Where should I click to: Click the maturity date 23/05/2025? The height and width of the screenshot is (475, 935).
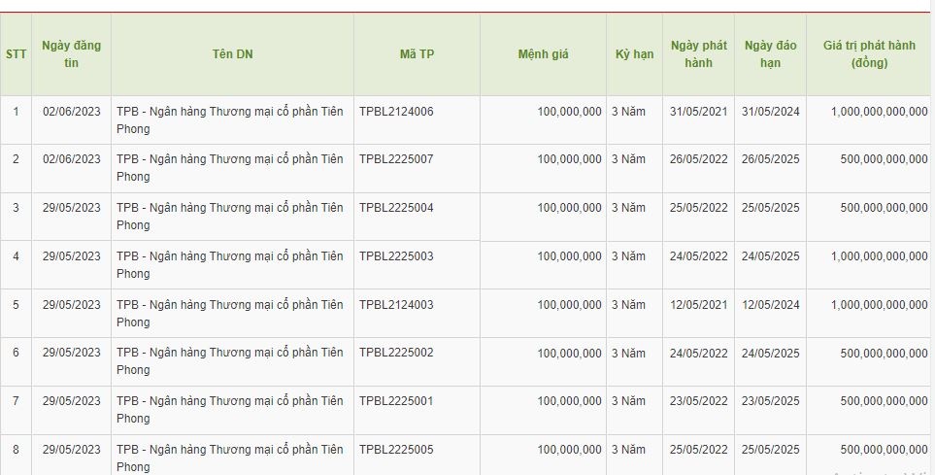(770, 401)
